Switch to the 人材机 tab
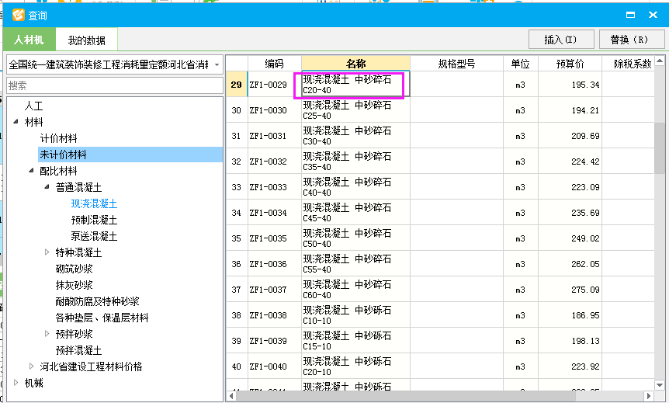 pos(29,40)
